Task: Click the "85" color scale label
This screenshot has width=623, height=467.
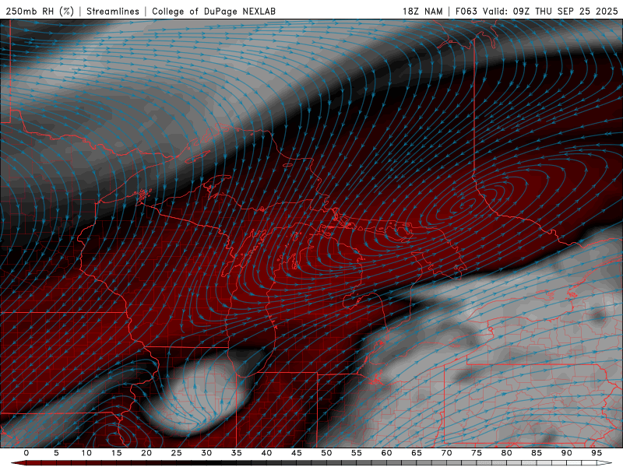Action: point(537,453)
